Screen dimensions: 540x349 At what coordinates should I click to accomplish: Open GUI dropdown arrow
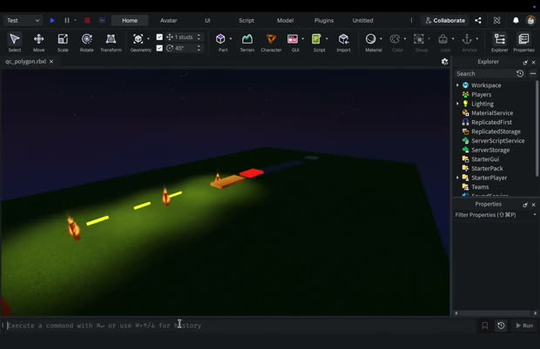(x=303, y=39)
